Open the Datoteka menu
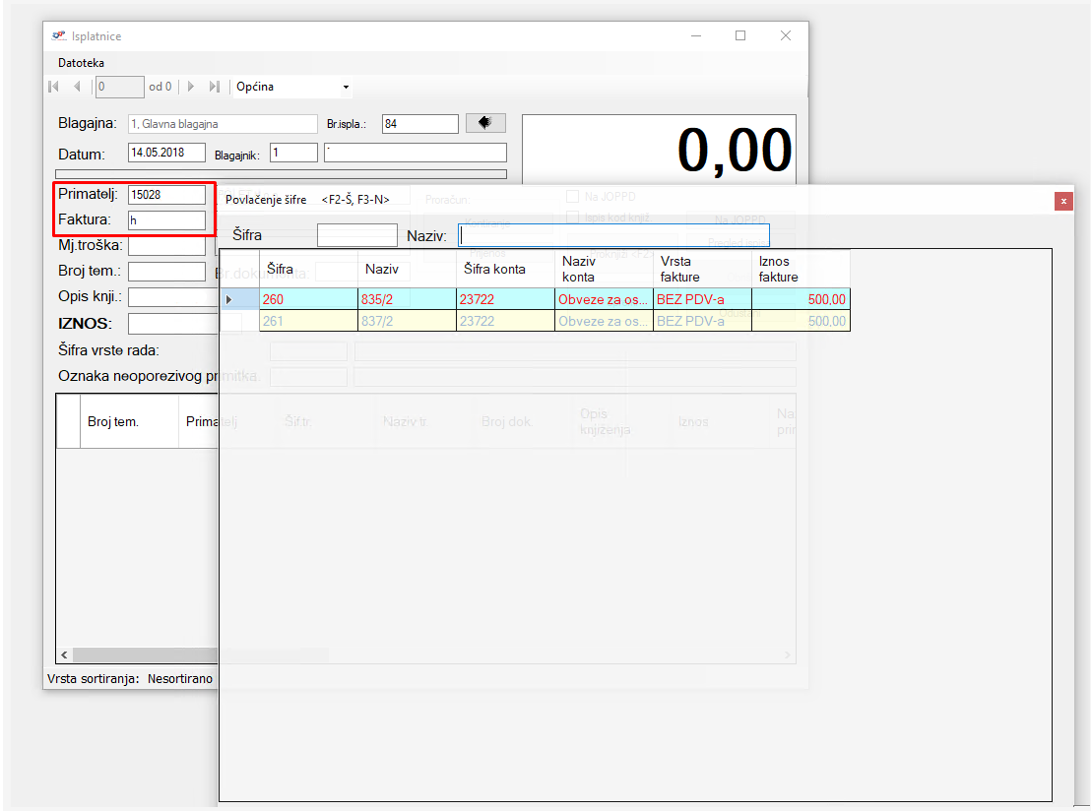 [x=81, y=63]
